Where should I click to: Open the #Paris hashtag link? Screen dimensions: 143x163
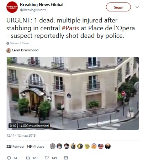coord(70,28)
